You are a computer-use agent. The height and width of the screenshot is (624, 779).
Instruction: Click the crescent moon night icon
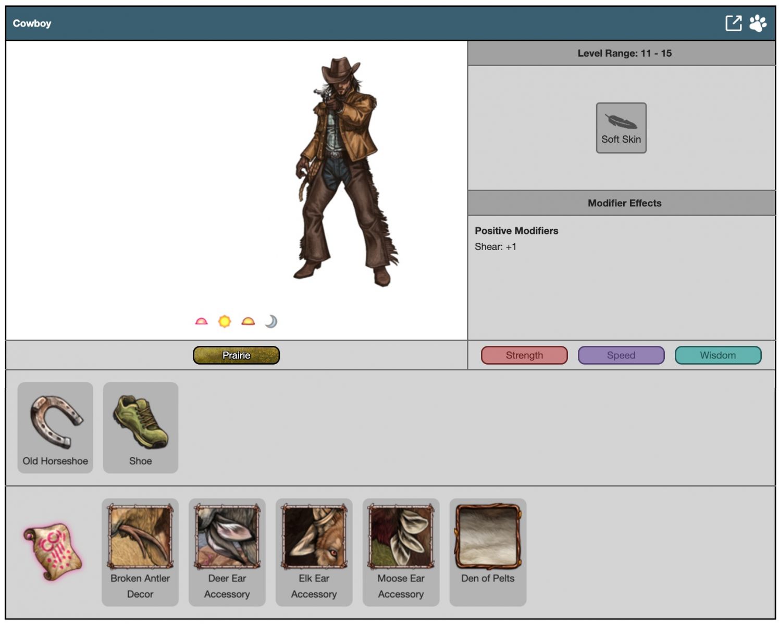pos(271,321)
